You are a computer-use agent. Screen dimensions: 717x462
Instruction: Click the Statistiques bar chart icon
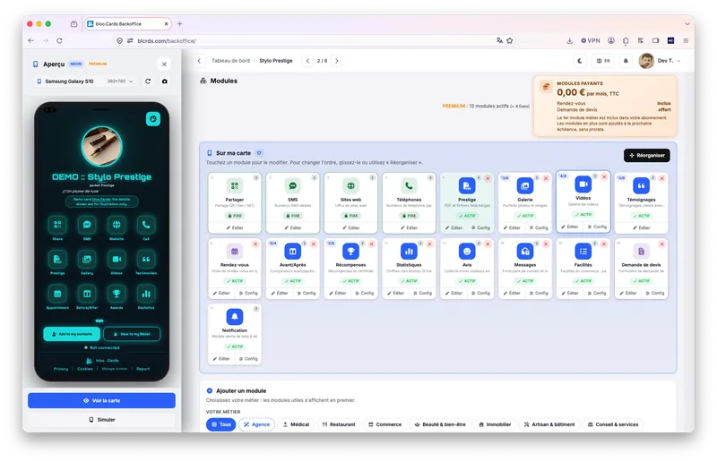click(x=409, y=251)
